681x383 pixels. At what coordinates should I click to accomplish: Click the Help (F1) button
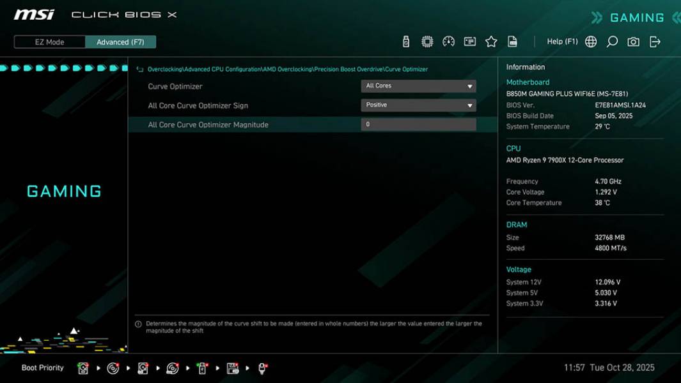pos(561,41)
